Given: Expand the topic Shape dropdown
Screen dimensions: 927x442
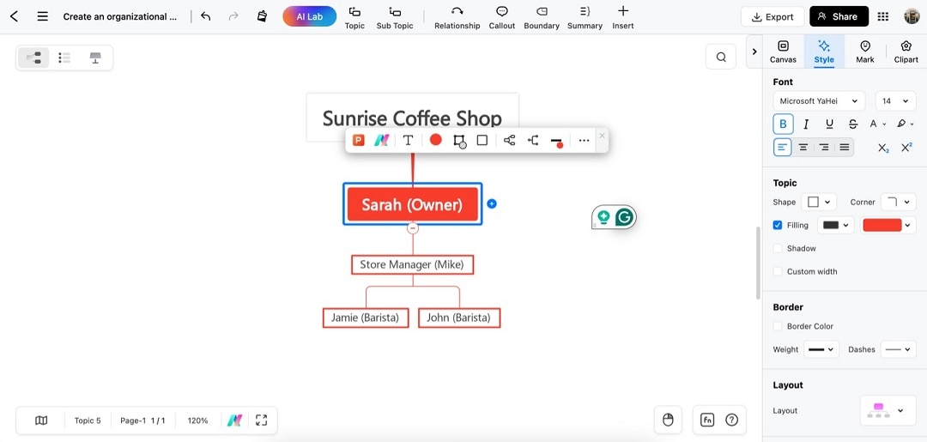Looking at the screenshot, I should coord(819,202).
